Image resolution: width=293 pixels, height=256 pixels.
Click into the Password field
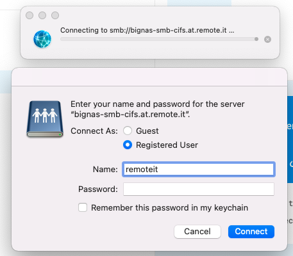pyautogui.click(x=199, y=189)
